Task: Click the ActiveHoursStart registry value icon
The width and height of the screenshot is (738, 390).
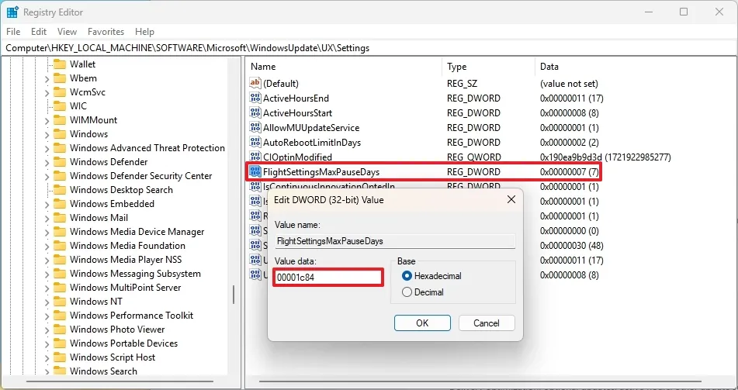Action: 255,113
